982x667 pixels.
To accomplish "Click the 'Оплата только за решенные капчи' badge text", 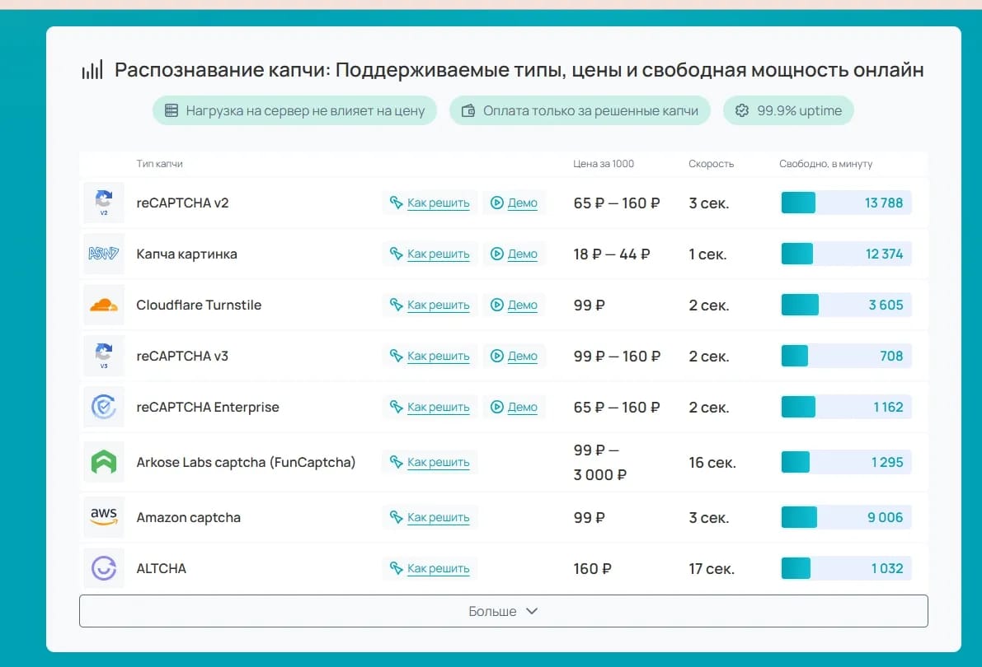I will (590, 110).
